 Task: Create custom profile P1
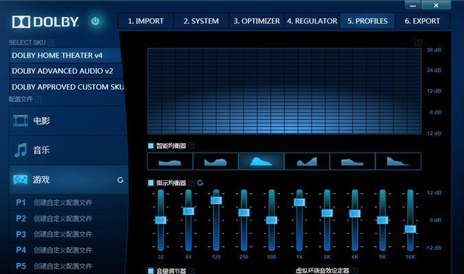(x=69, y=203)
